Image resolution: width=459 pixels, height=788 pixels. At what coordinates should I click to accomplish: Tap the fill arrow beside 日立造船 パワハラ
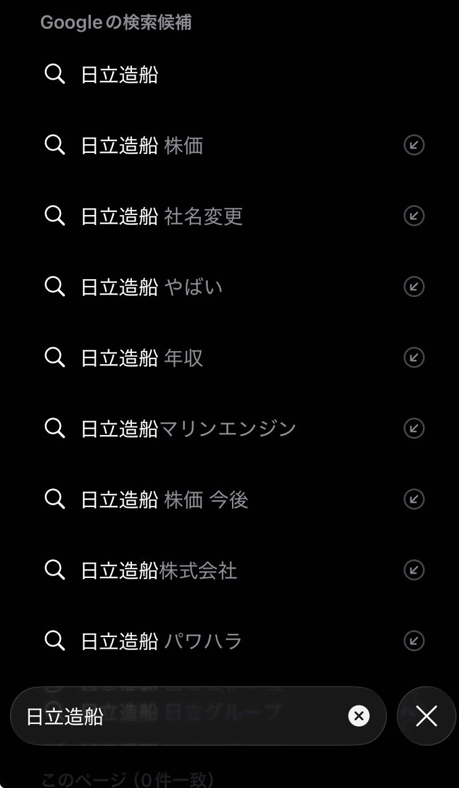(x=414, y=641)
